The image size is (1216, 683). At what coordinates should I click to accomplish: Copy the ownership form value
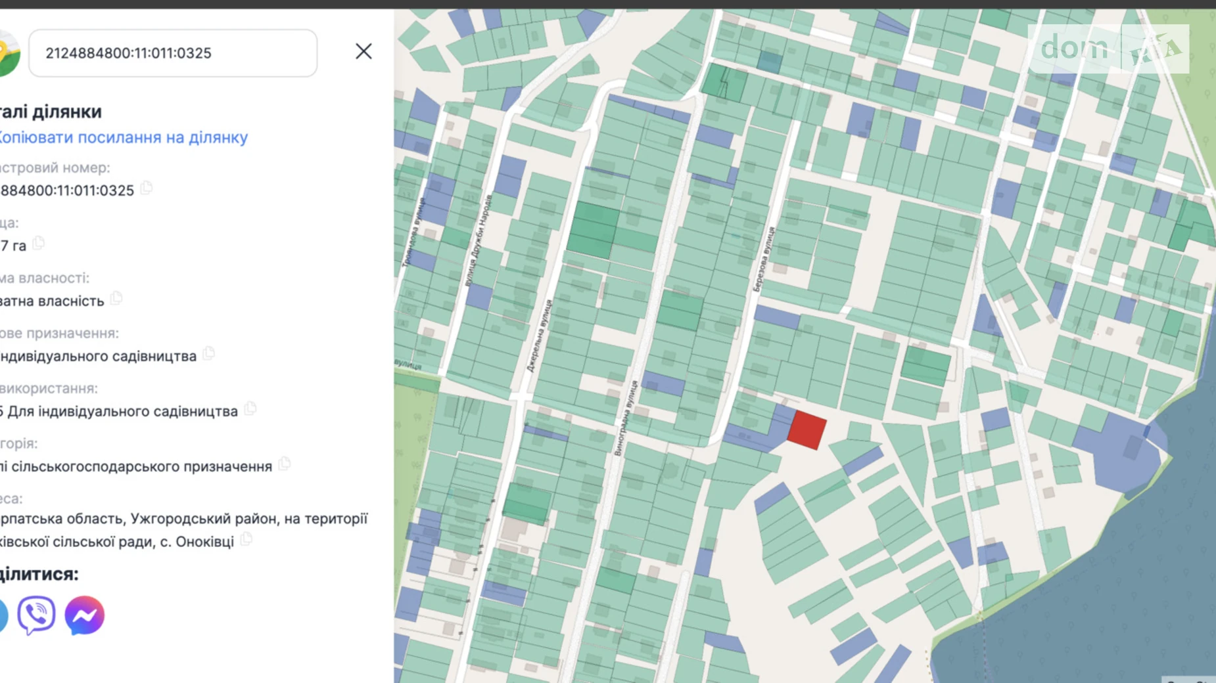[x=116, y=299]
